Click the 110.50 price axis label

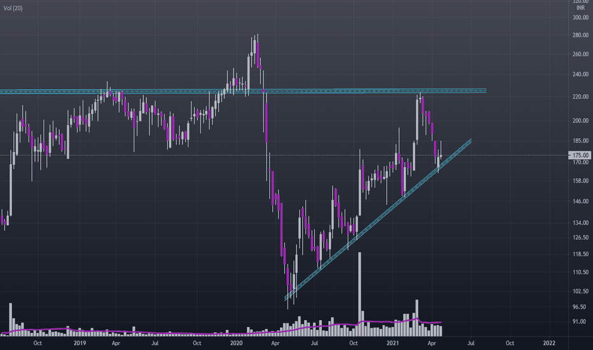(x=580, y=272)
